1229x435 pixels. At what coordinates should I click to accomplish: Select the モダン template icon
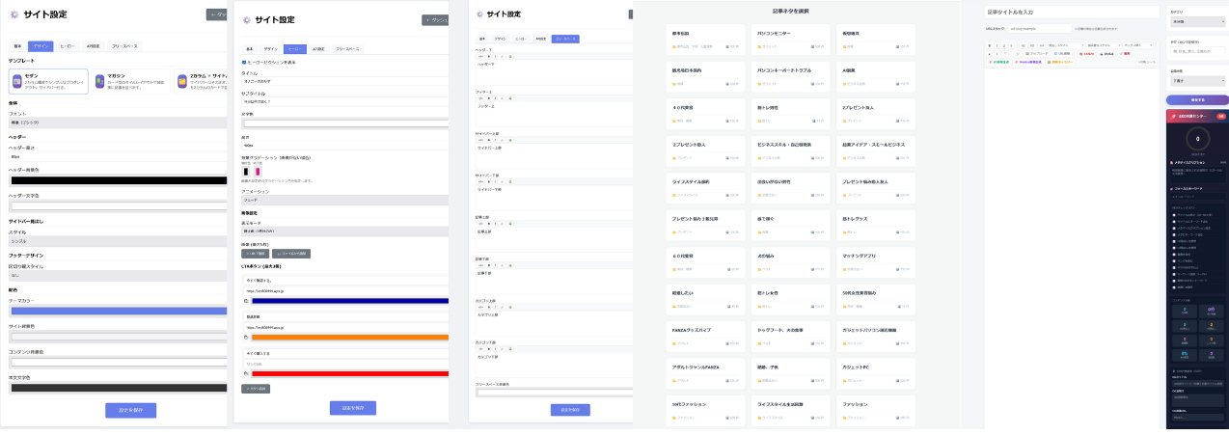click(16, 81)
